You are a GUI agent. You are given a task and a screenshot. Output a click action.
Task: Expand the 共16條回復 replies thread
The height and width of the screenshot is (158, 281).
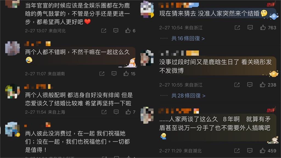(x=188, y=38)
